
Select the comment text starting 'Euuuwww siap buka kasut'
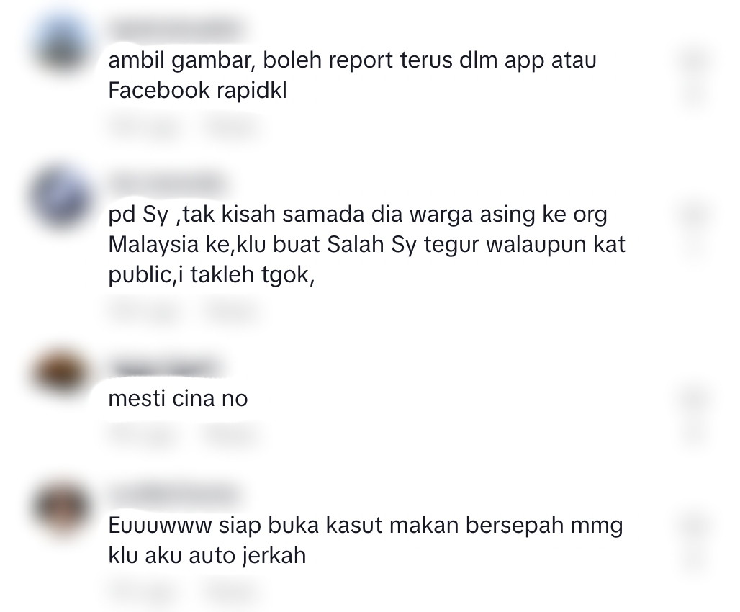(366, 540)
